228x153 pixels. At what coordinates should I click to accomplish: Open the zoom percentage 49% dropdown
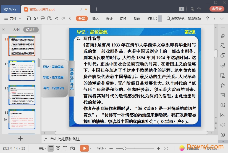click(x=101, y=148)
